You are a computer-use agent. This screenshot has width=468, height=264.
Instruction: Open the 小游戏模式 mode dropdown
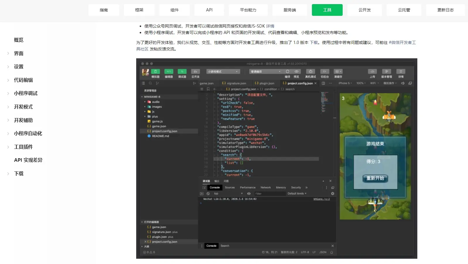pos(223,71)
